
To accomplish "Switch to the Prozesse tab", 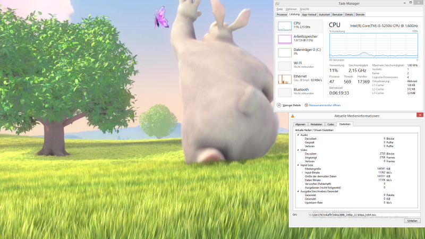I will tap(282, 15).
